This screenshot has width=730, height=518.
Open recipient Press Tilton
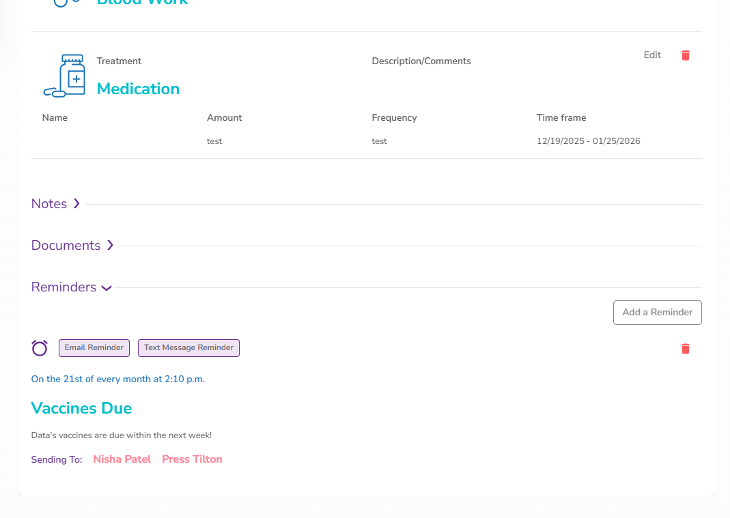[x=192, y=459]
